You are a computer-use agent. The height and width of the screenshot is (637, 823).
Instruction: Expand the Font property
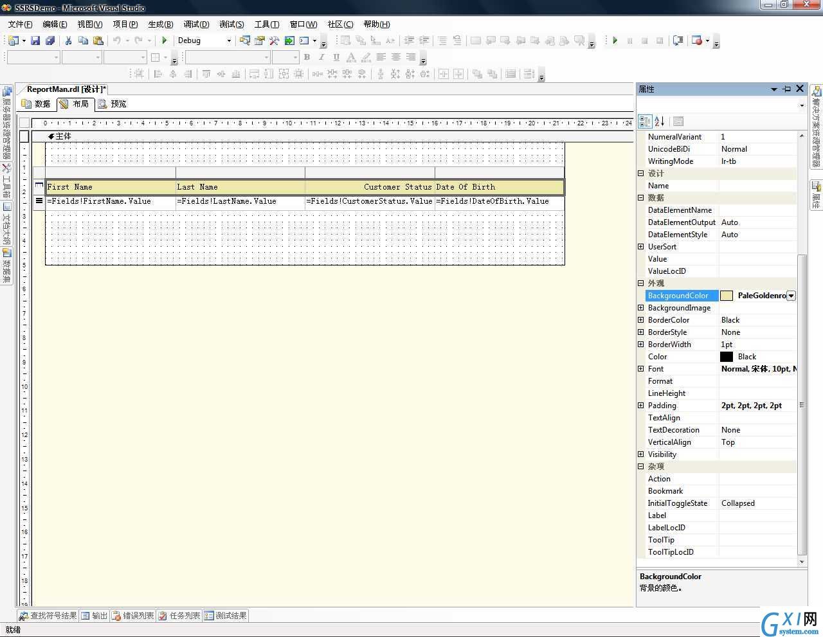[x=640, y=369]
